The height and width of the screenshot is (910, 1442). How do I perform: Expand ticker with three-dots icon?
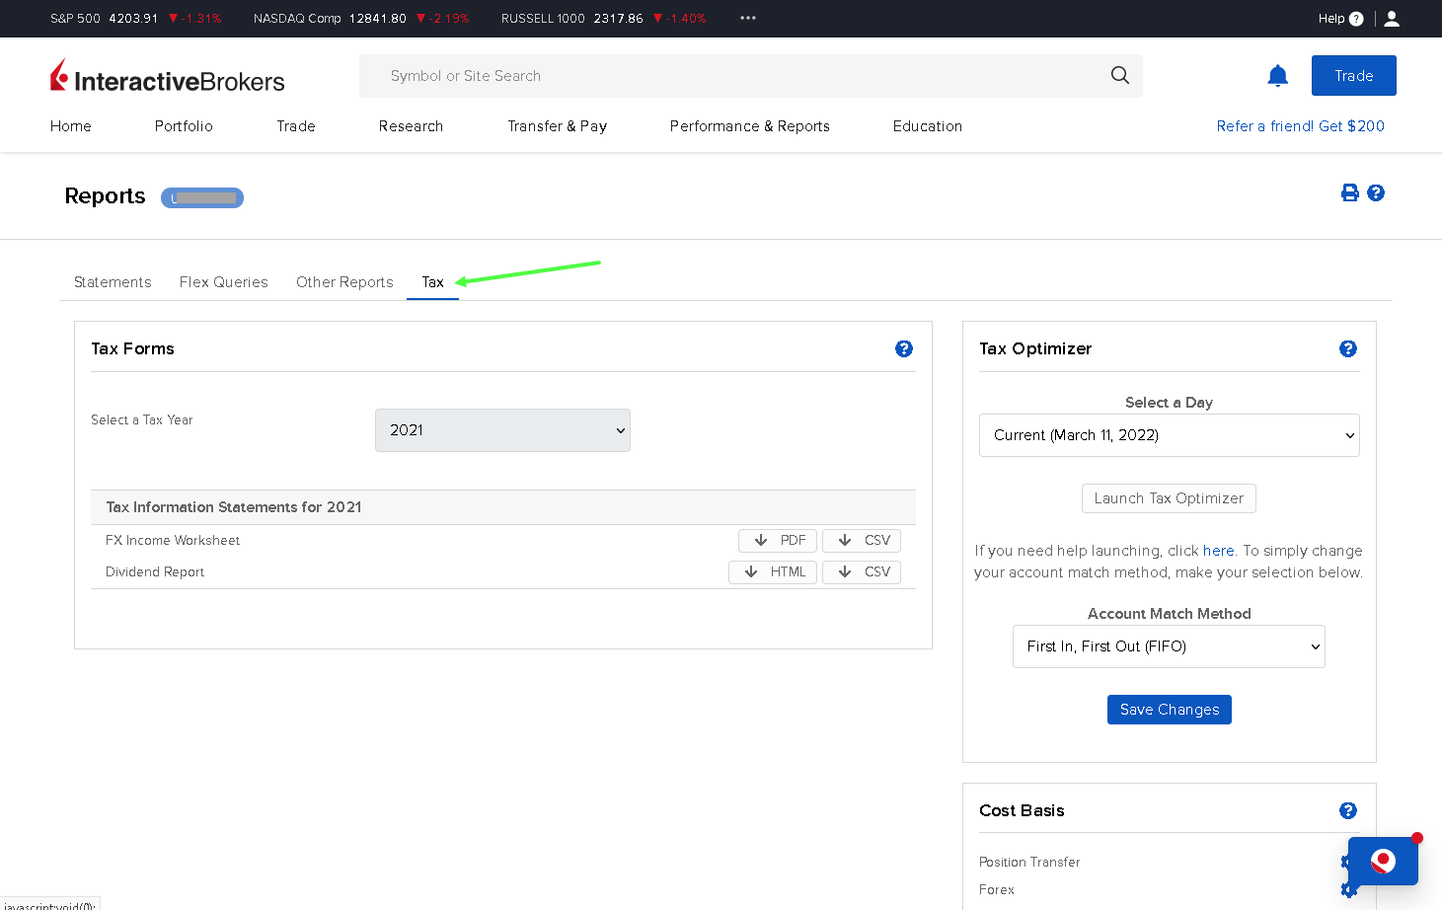[x=748, y=18]
